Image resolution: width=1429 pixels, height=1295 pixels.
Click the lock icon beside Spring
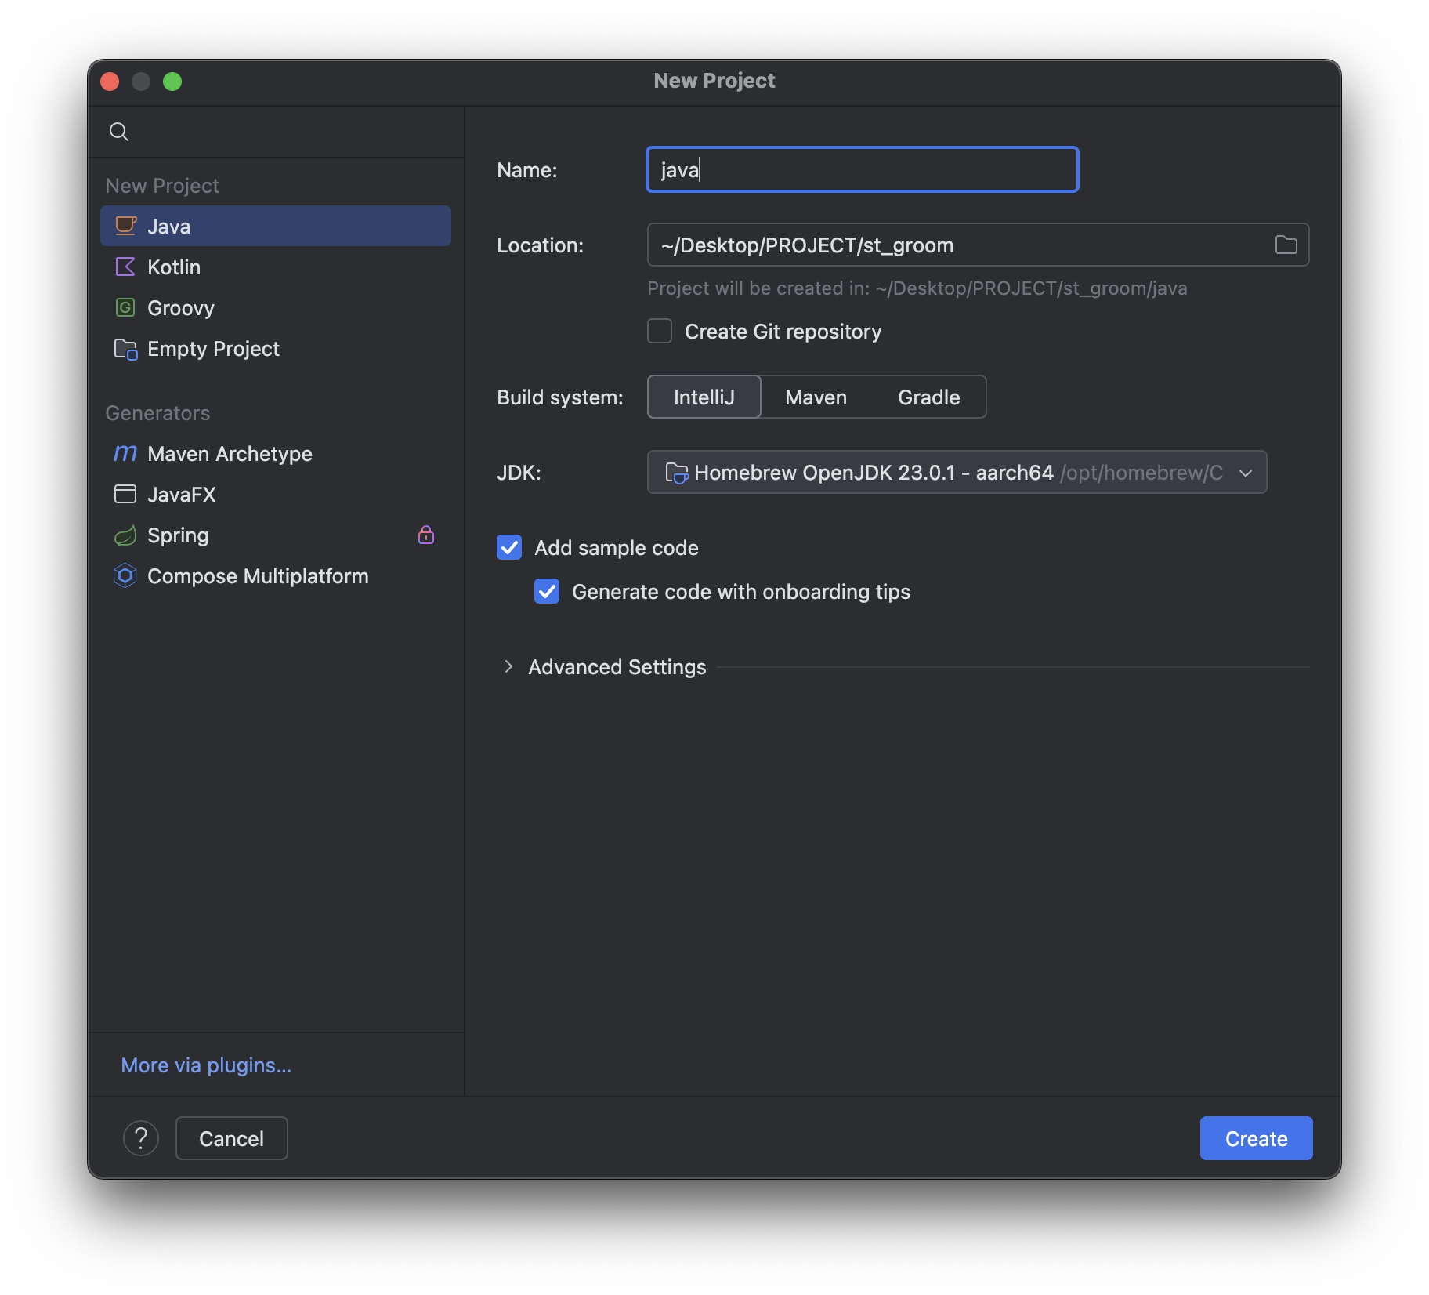click(426, 535)
